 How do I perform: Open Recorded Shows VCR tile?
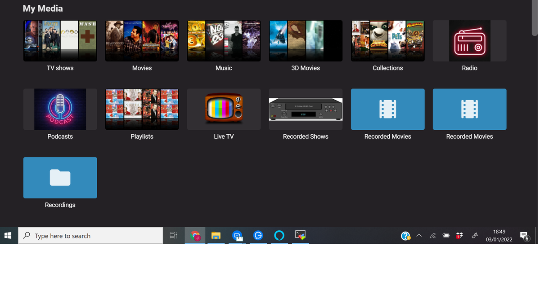coord(306,109)
